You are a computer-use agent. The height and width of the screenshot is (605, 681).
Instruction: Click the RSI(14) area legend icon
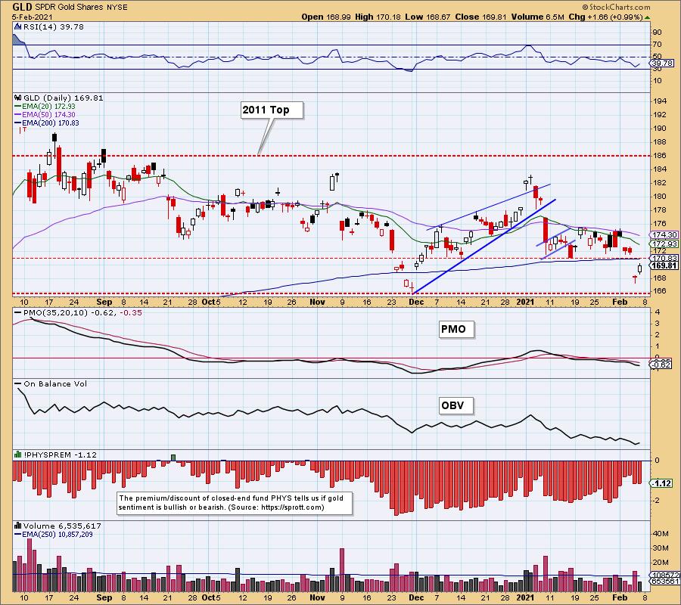click(18, 27)
